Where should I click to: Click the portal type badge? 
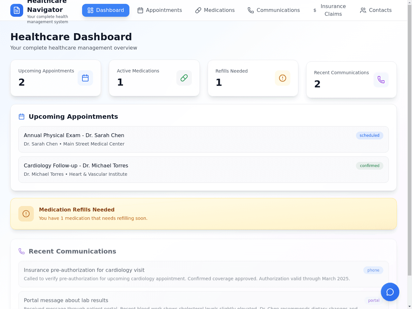[x=374, y=301]
